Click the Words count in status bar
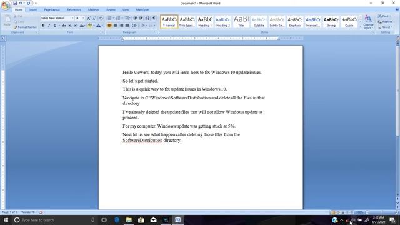The width and height of the screenshot is (400, 225). [x=28, y=212]
